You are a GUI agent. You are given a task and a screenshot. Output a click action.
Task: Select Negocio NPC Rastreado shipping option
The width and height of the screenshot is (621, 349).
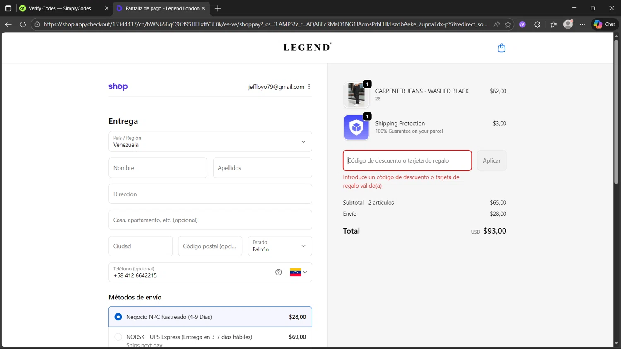tap(210, 317)
